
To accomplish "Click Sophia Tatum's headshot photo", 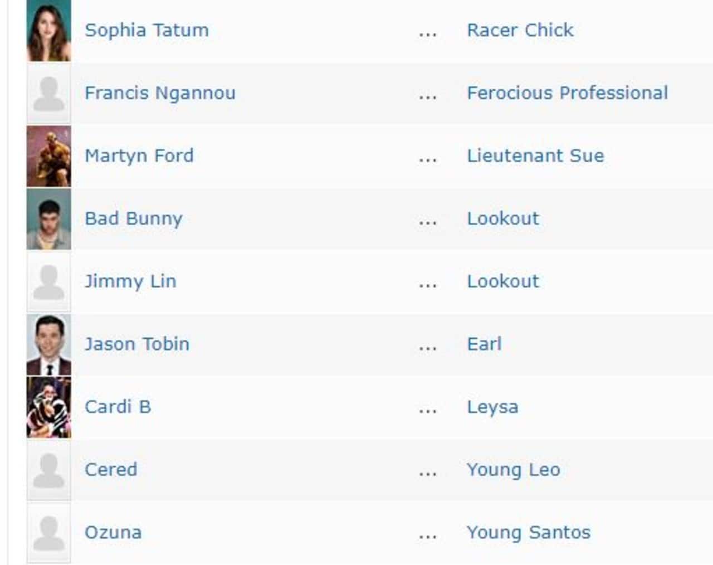I will click(48, 30).
